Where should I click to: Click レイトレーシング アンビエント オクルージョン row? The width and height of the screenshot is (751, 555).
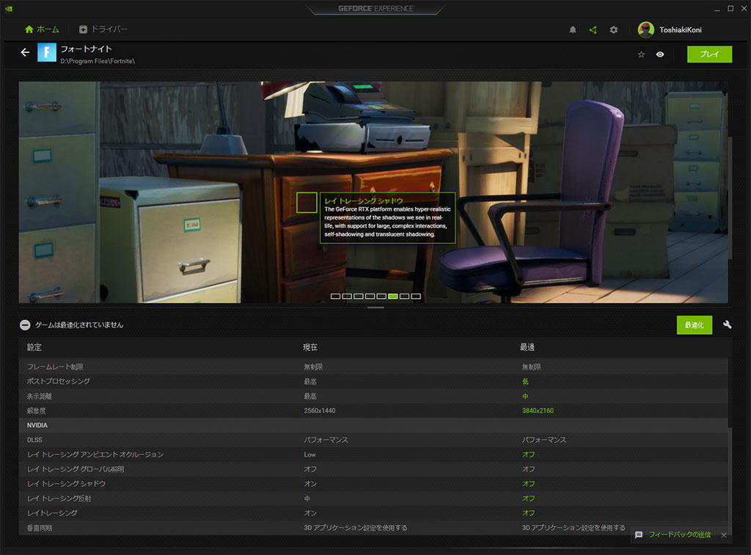point(373,454)
